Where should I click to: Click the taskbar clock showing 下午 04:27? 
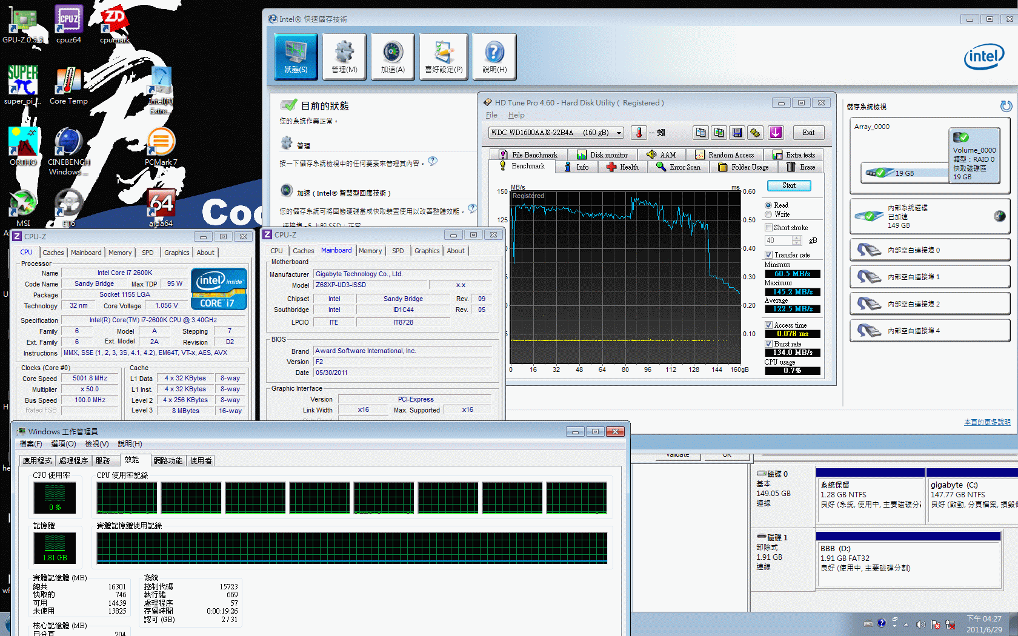pos(984,624)
